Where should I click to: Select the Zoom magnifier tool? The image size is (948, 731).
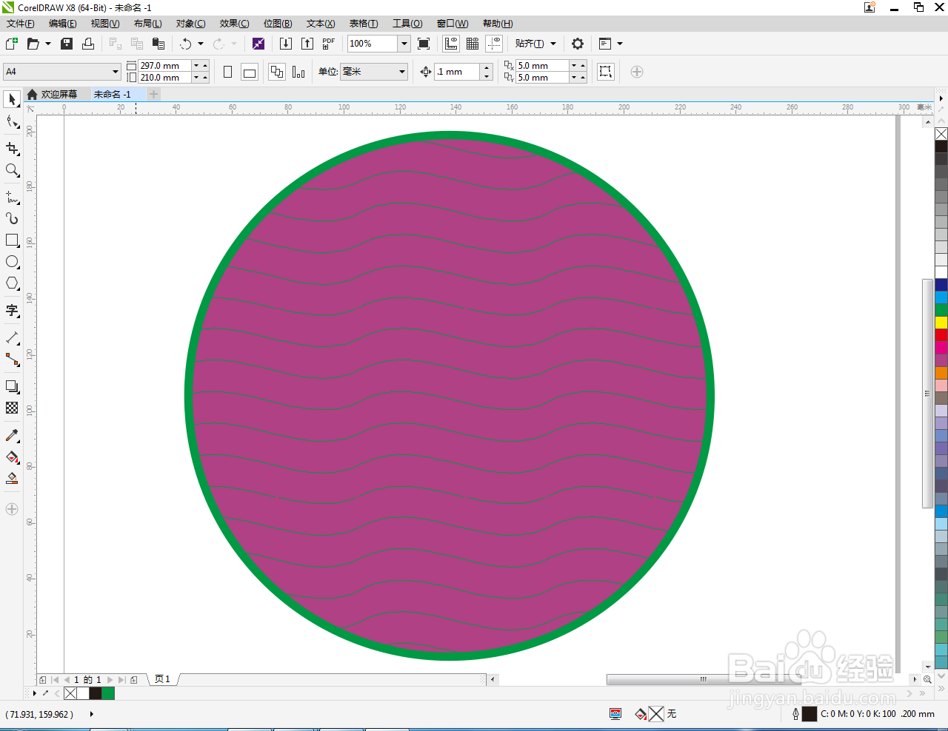(12, 170)
